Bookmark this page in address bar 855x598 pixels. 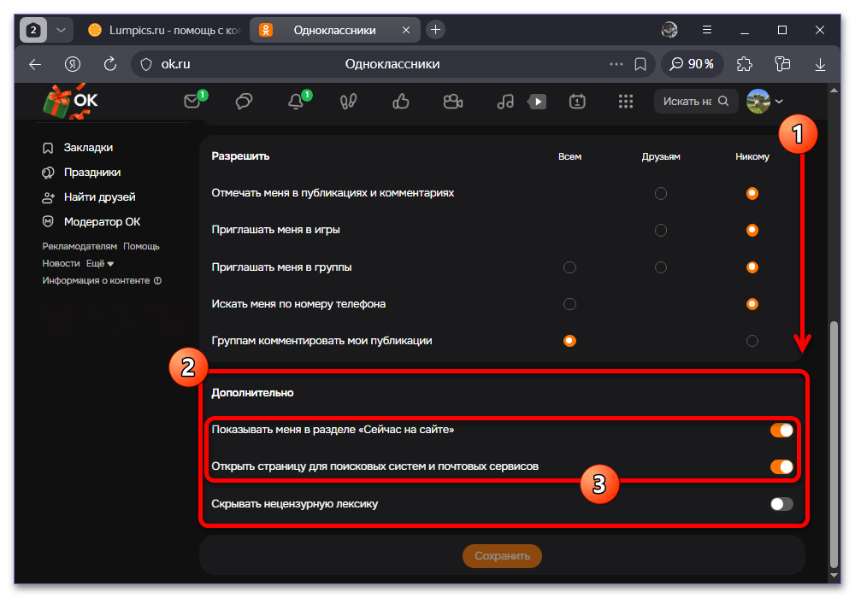point(640,64)
